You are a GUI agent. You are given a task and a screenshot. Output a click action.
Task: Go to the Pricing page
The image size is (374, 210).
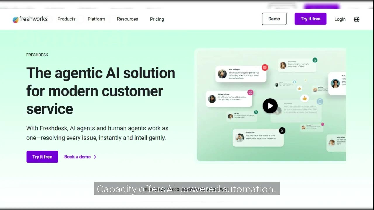[157, 19]
